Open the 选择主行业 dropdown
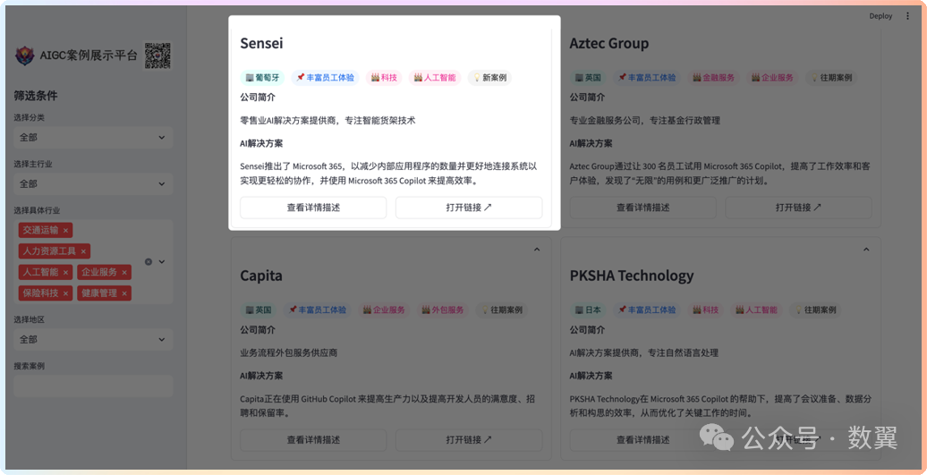The image size is (927, 475). pyautogui.click(x=93, y=183)
